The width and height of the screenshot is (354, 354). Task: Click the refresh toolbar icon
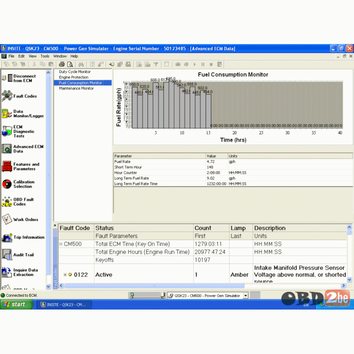click(x=92, y=64)
